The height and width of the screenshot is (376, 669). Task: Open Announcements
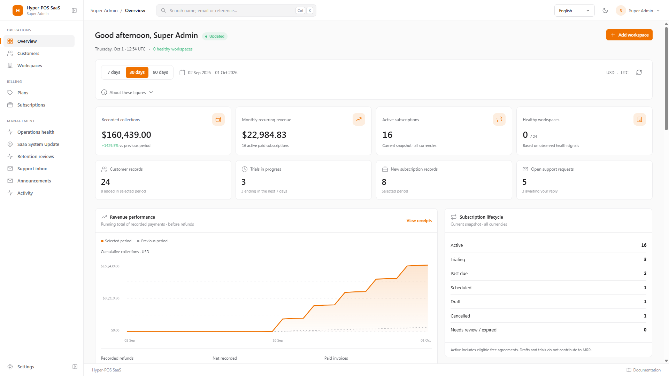tap(39, 181)
